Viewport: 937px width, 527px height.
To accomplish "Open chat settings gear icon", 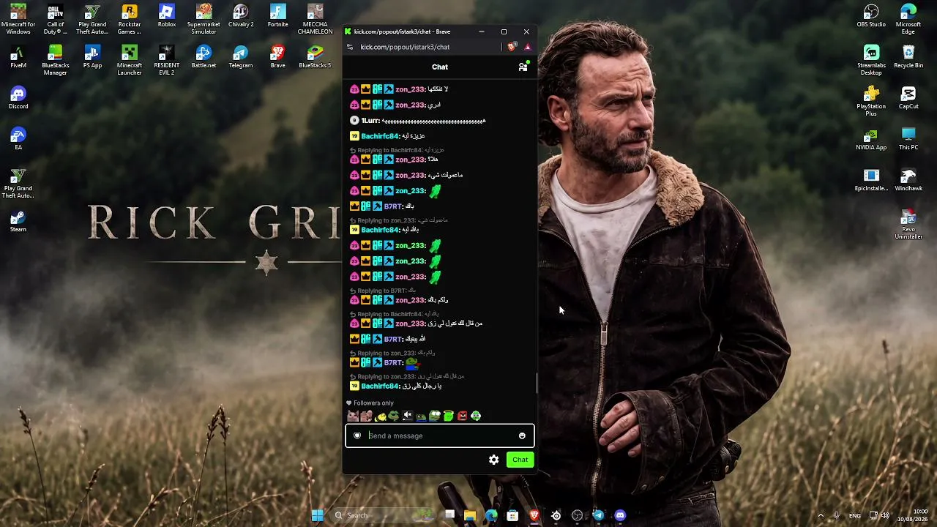I will 493,460.
